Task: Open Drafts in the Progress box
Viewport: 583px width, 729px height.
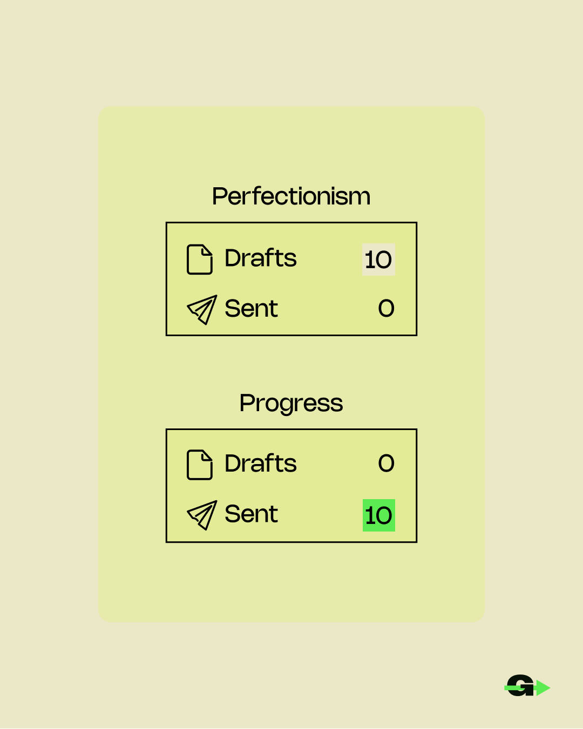Action: pyautogui.click(x=261, y=463)
